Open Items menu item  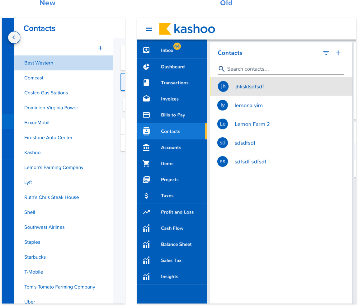tap(172, 163)
